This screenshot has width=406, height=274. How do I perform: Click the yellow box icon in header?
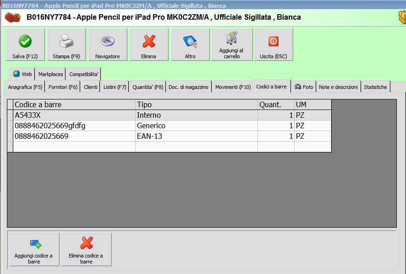point(402,17)
